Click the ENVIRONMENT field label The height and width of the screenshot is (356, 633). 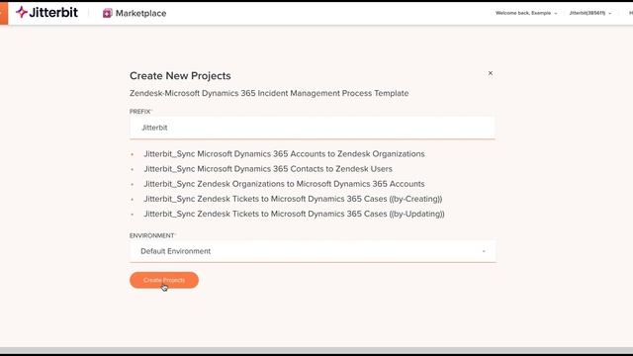tap(152, 235)
